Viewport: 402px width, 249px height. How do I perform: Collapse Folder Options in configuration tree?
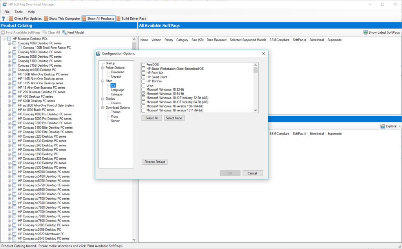[103, 67]
